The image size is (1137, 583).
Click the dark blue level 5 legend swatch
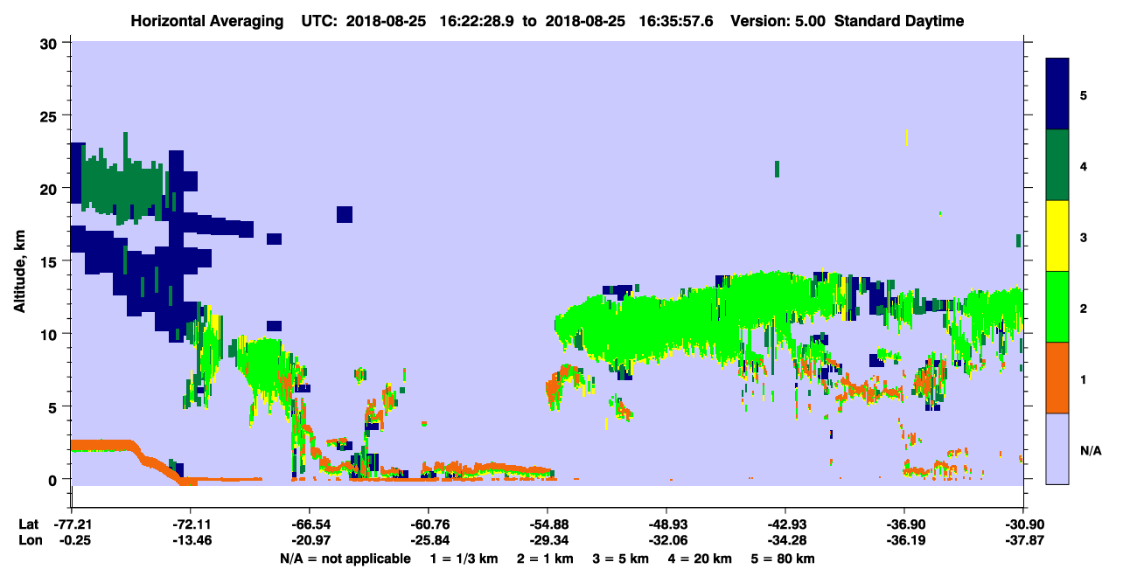click(x=1057, y=94)
